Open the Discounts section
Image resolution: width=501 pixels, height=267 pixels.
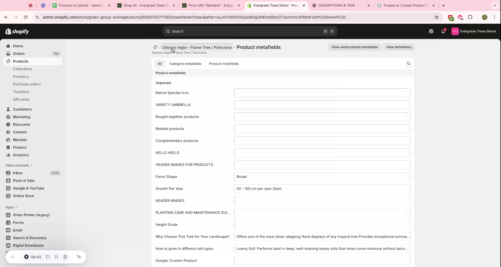(21, 124)
